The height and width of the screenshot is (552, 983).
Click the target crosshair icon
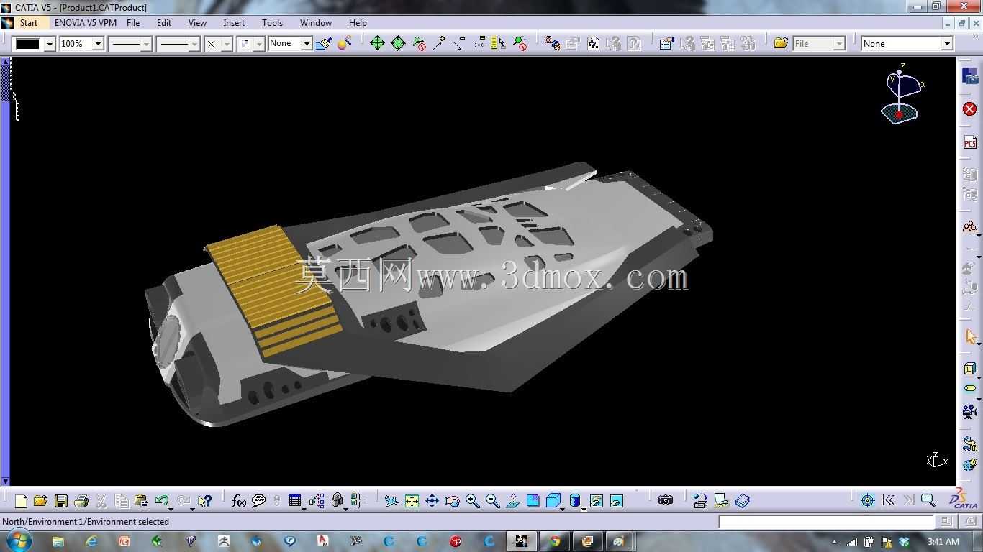(x=868, y=501)
